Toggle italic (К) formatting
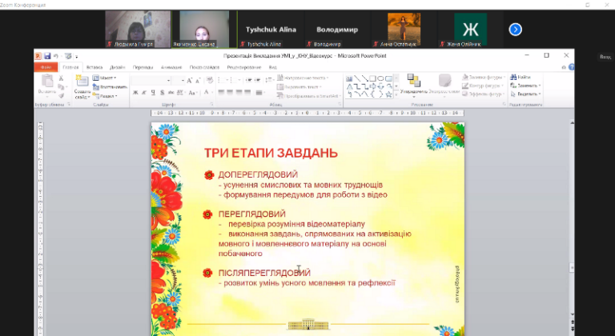Image resolution: width=615 pixels, height=336 pixels. pyautogui.click(x=143, y=93)
